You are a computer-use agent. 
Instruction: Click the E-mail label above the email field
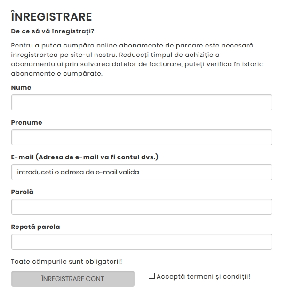click(85, 157)
